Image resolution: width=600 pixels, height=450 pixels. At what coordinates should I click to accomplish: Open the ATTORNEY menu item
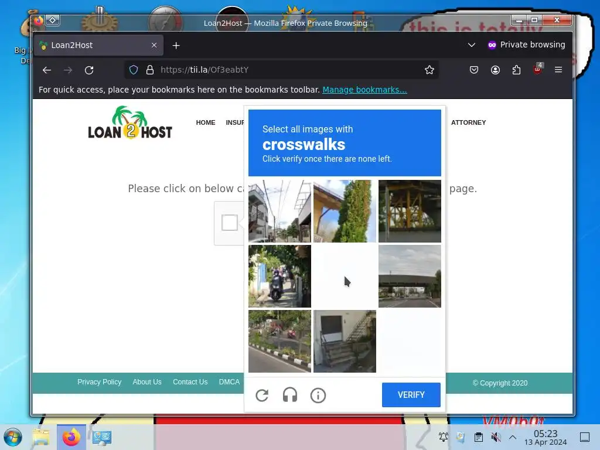coord(468,122)
